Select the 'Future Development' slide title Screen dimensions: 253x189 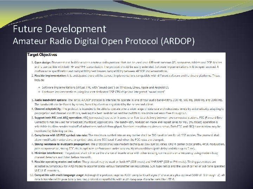(x=59, y=29)
